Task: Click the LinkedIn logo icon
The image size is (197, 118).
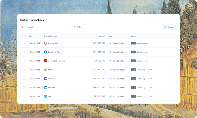Action: tap(46, 87)
